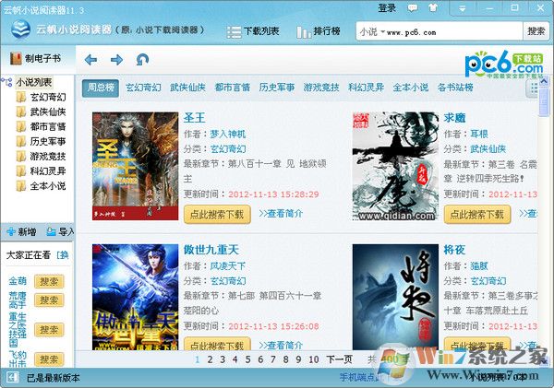Click author link 风凌天下
This screenshot has width=554, height=388.
point(227,266)
